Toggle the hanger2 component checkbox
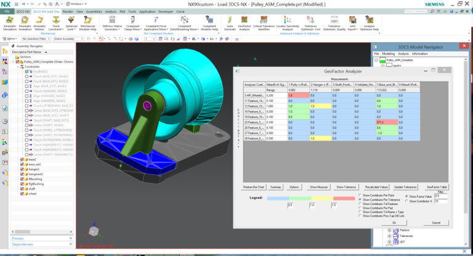473x256 pixels. [22, 169]
